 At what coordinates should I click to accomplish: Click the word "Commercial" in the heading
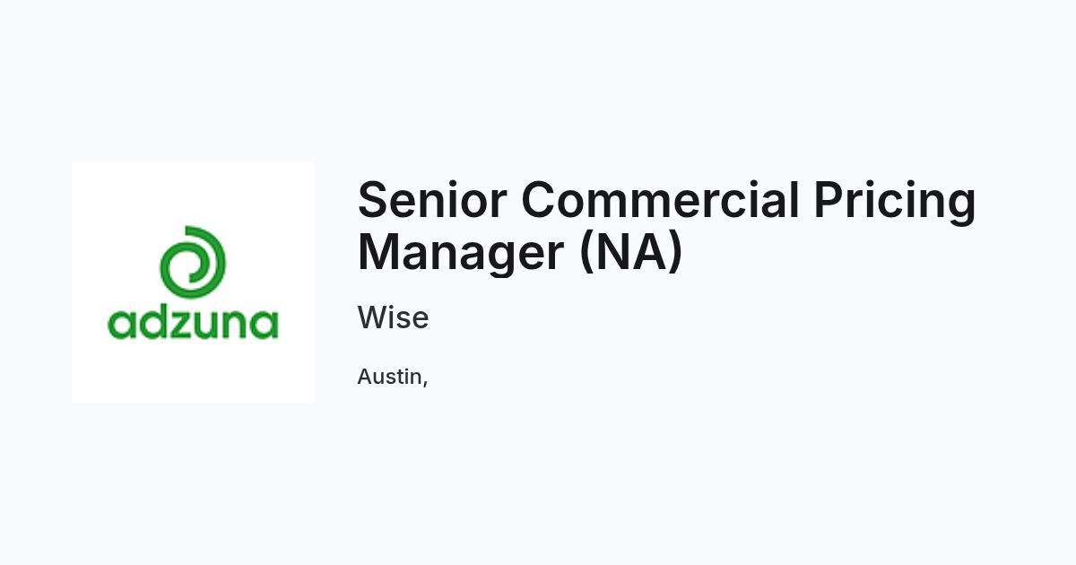click(x=660, y=200)
